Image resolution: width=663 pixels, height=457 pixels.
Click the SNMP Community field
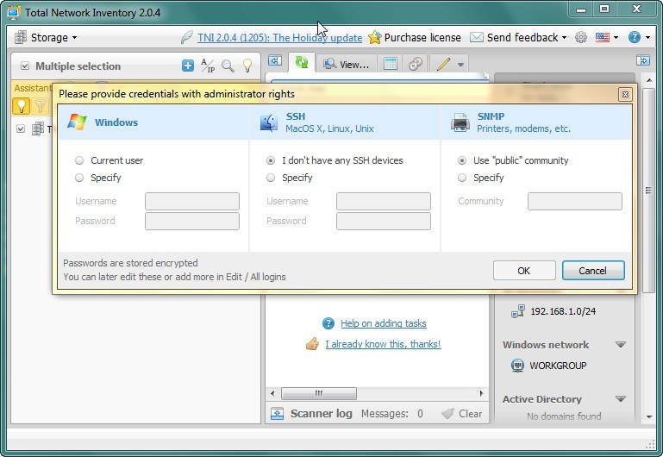pyautogui.click(x=575, y=201)
